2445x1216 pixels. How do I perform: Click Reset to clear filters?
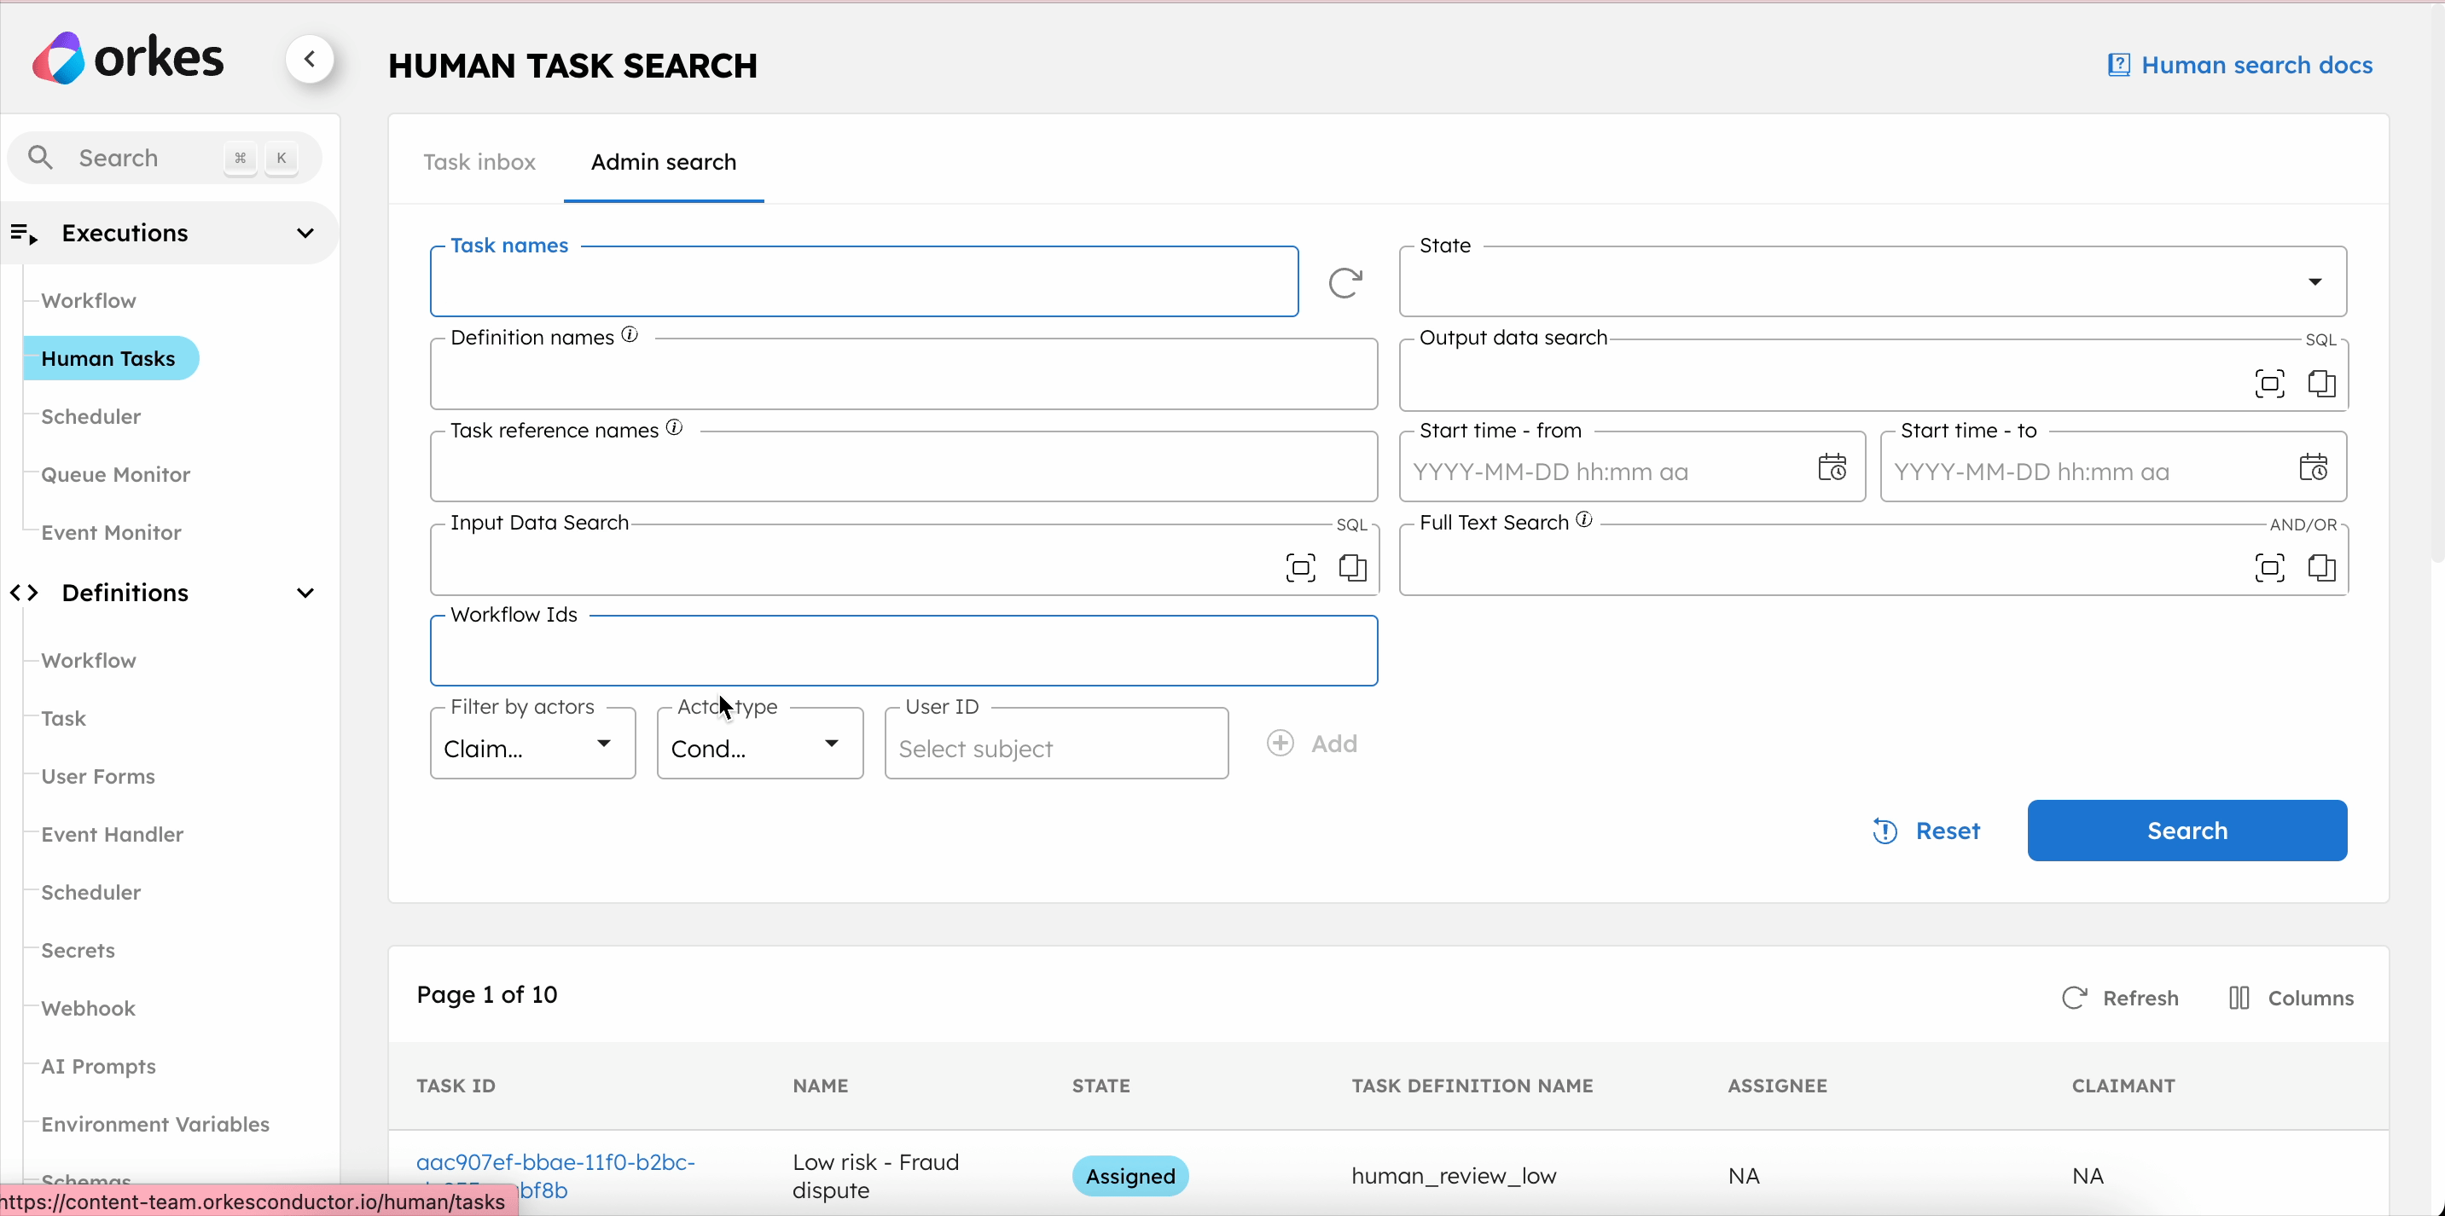click(1927, 831)
